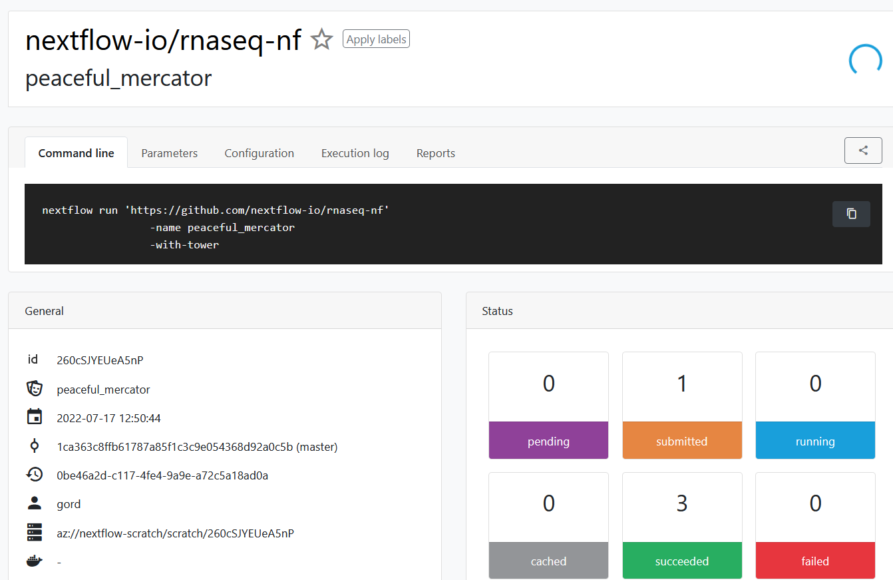The width and height of the screenshot is (893, 580).
Task: Click the peaceful_mercator name in General panel
Action: point(103,390)
